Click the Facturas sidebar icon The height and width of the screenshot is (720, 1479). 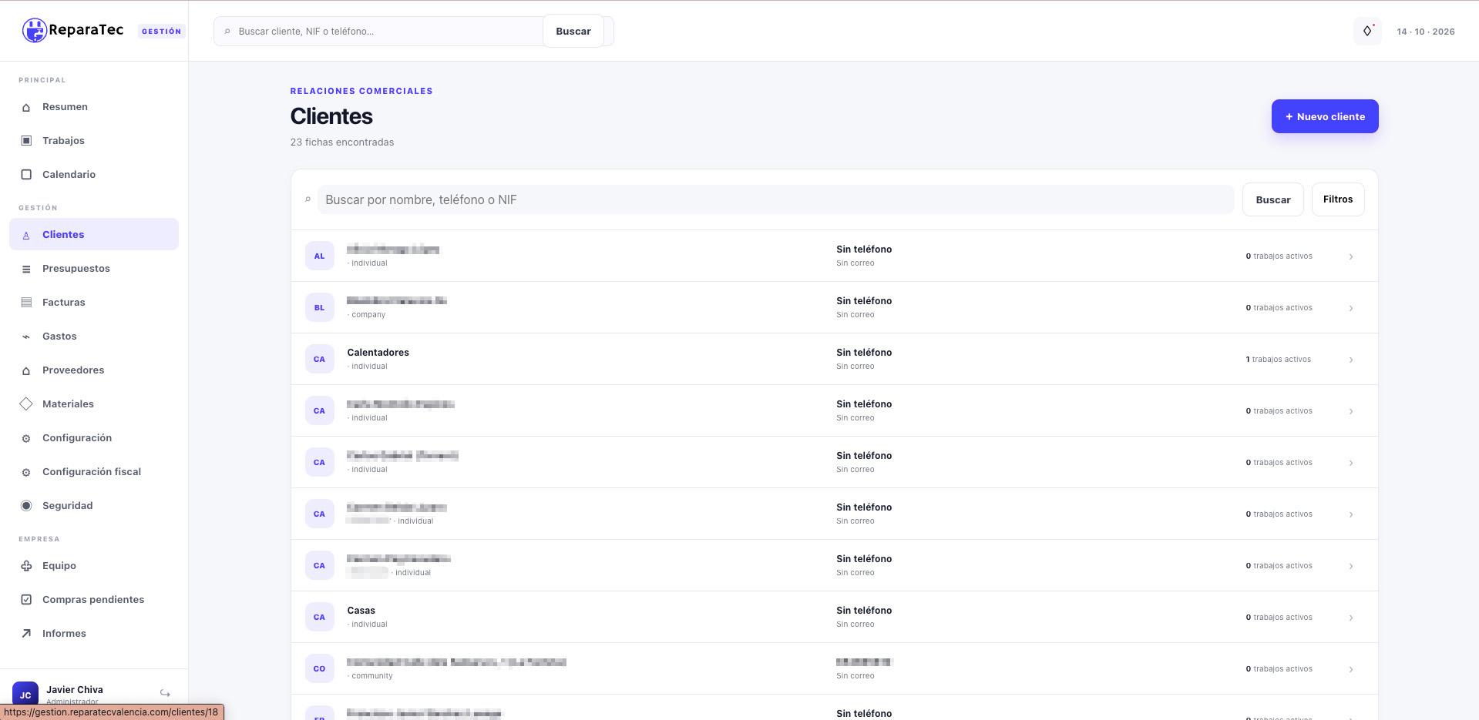tap(26, 303)
